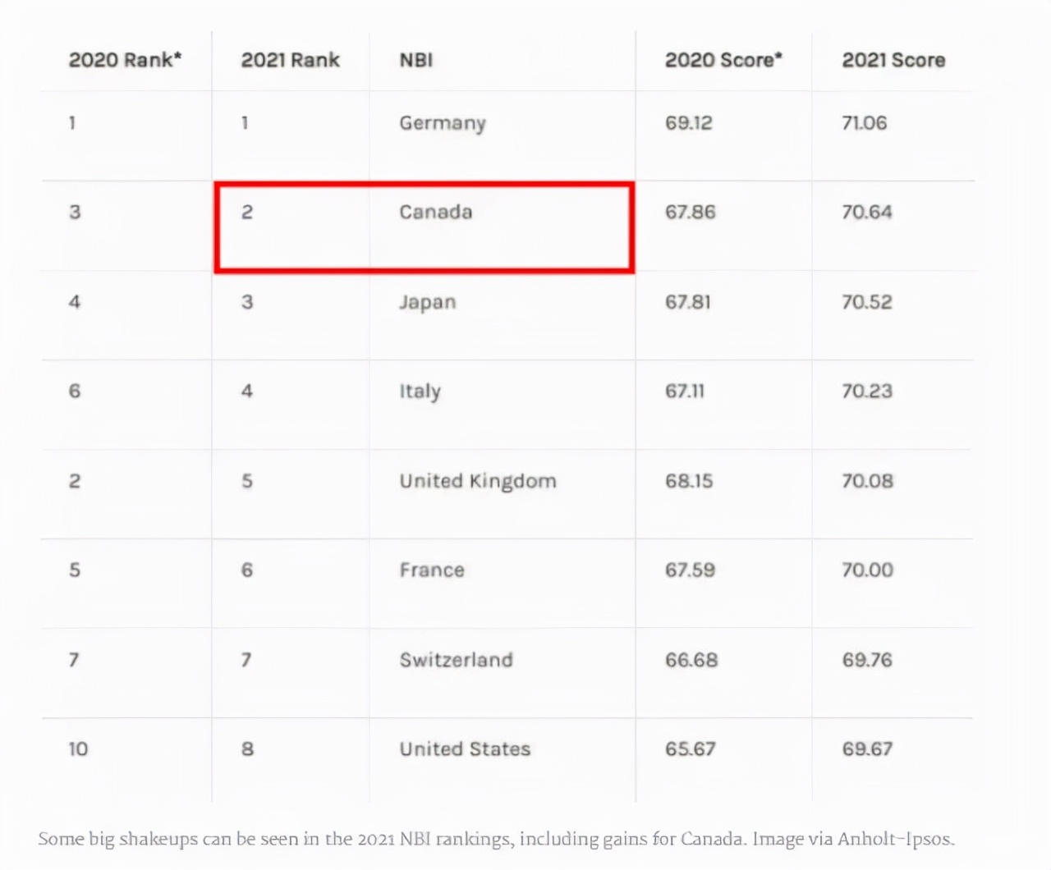The image size is (1051, 870).
Task: Click the 2021 Rank column header
Action: pos(290,60)
